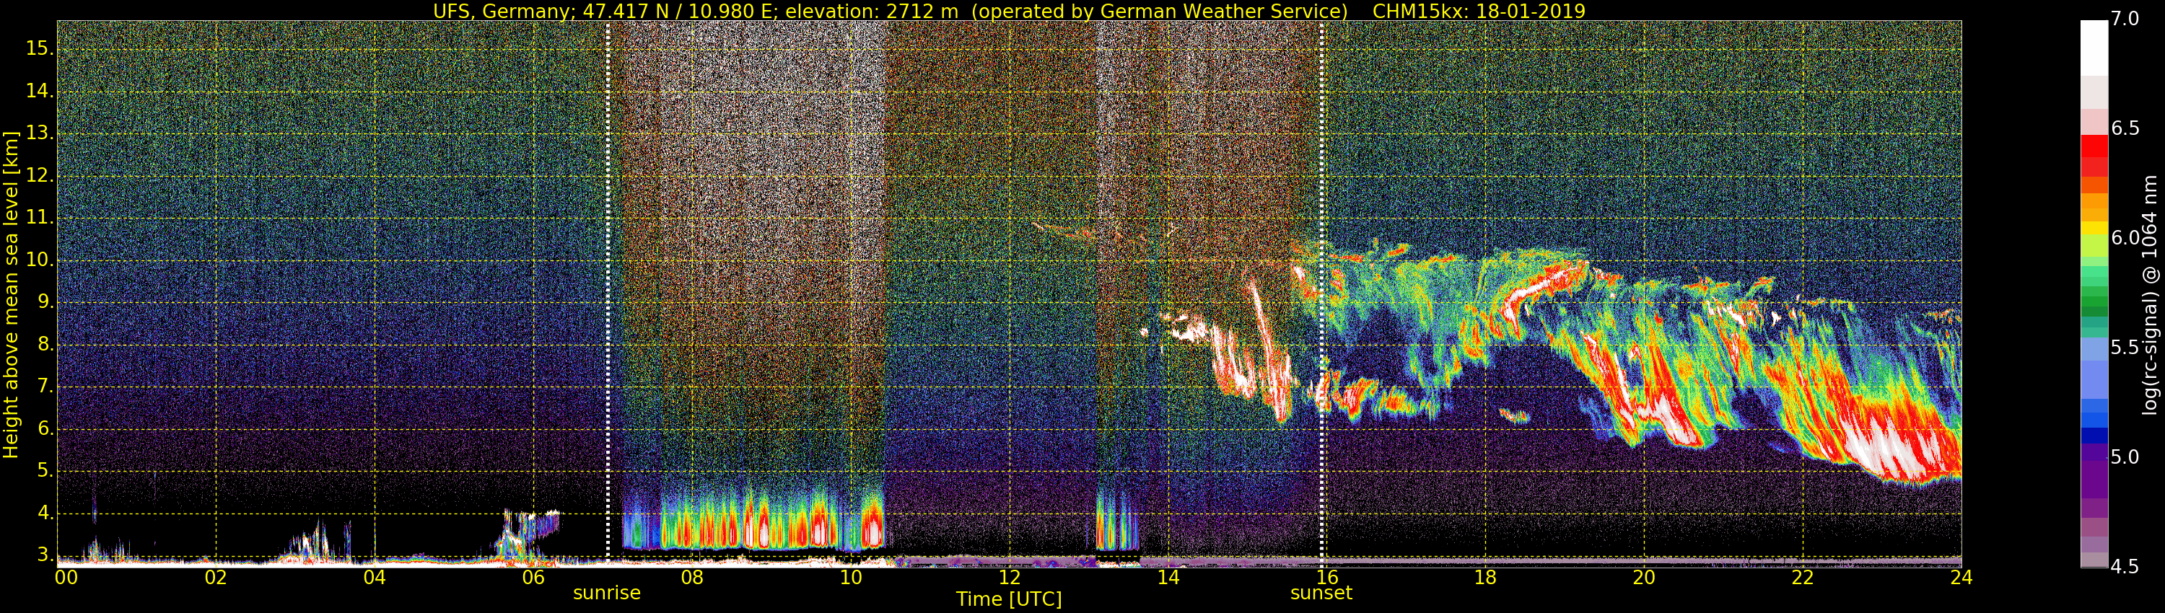This screenshot has width=2165, height=613.
Task: Click the '6.' height tick label
Action: 45,429
